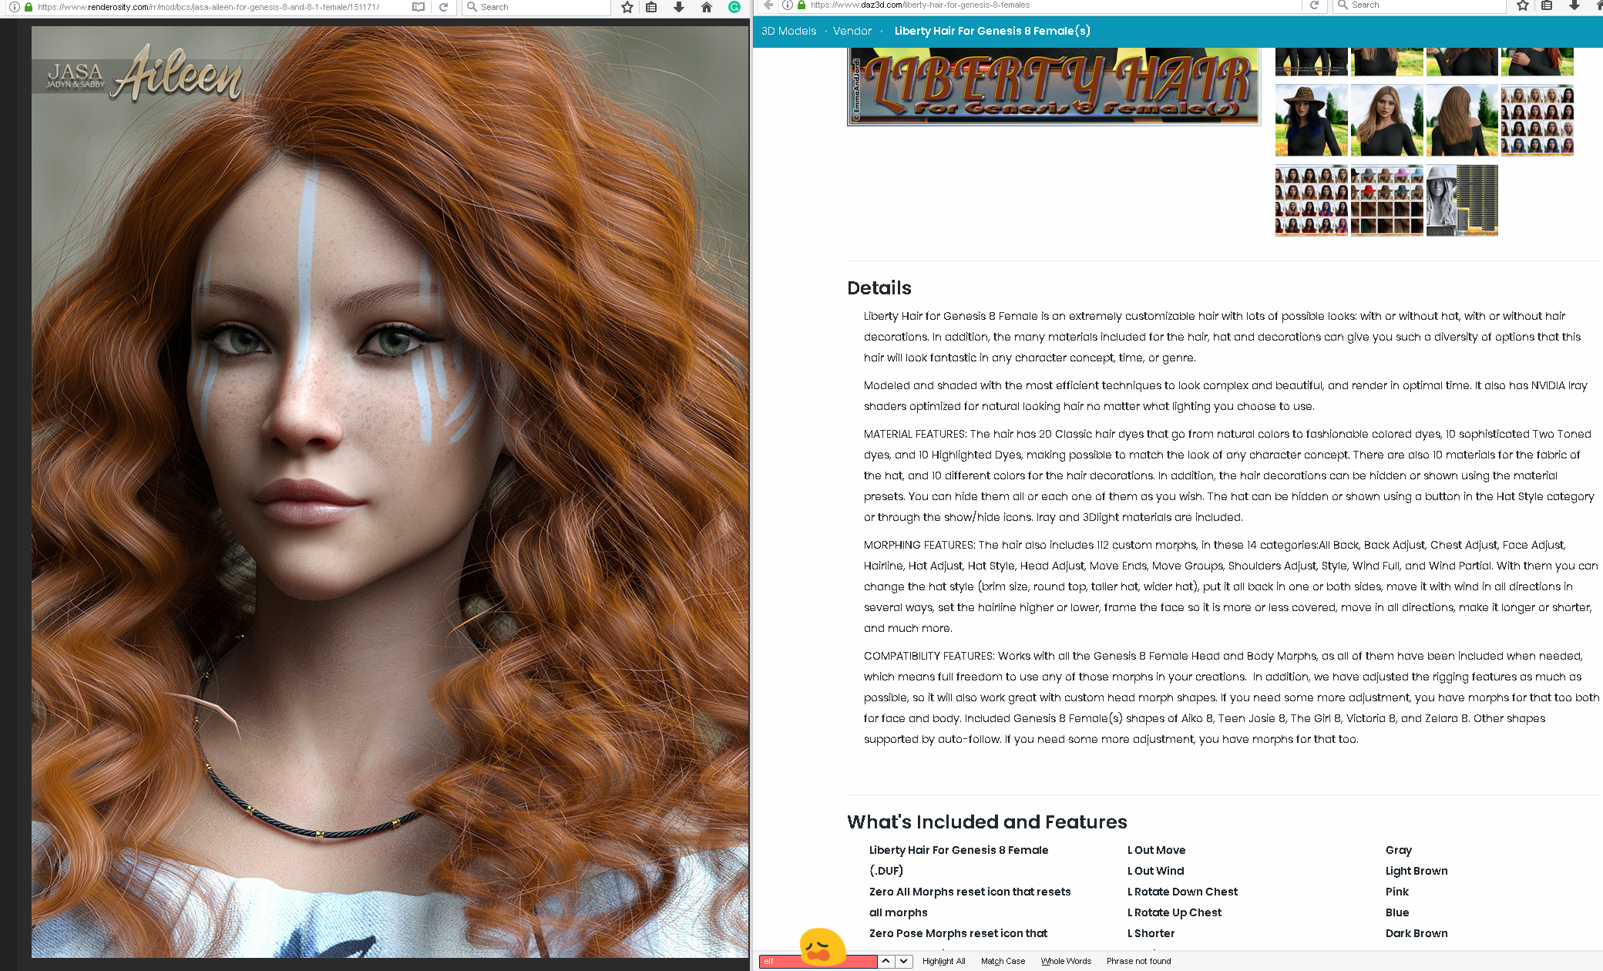
Task: Reload the daz3d page
Action: click(x=1315, y=5)
